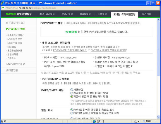The width and height of the screenshot is (161, 124).
Task: Open the 모질라 썬더버드 guide link
Action: [x=15, y=51]
